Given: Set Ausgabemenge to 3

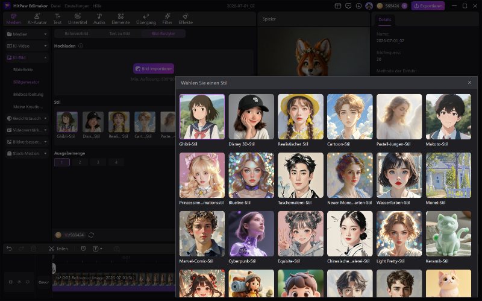Looking at the screenshot, I should point(98,162).
